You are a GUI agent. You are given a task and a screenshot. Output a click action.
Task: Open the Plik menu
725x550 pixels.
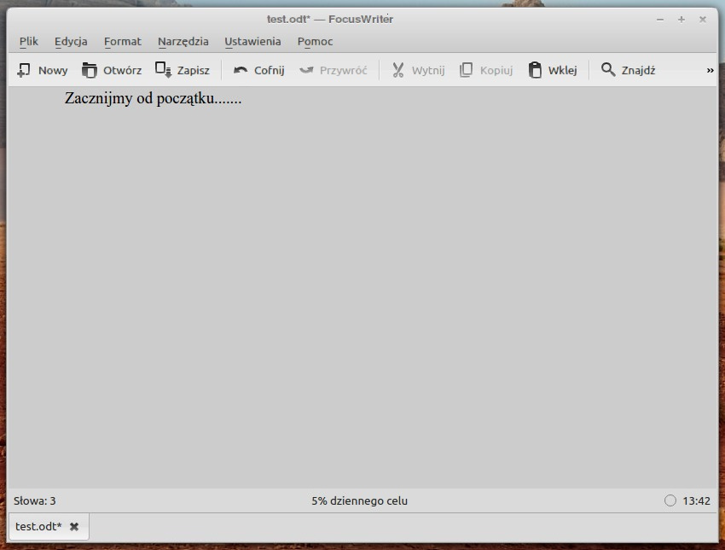[x=29, y=41]
